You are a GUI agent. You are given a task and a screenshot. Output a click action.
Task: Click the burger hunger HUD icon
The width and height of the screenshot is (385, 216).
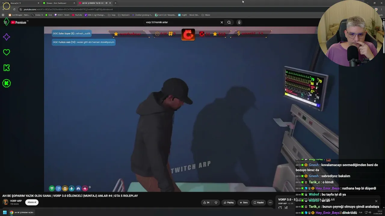pos(65,188)
